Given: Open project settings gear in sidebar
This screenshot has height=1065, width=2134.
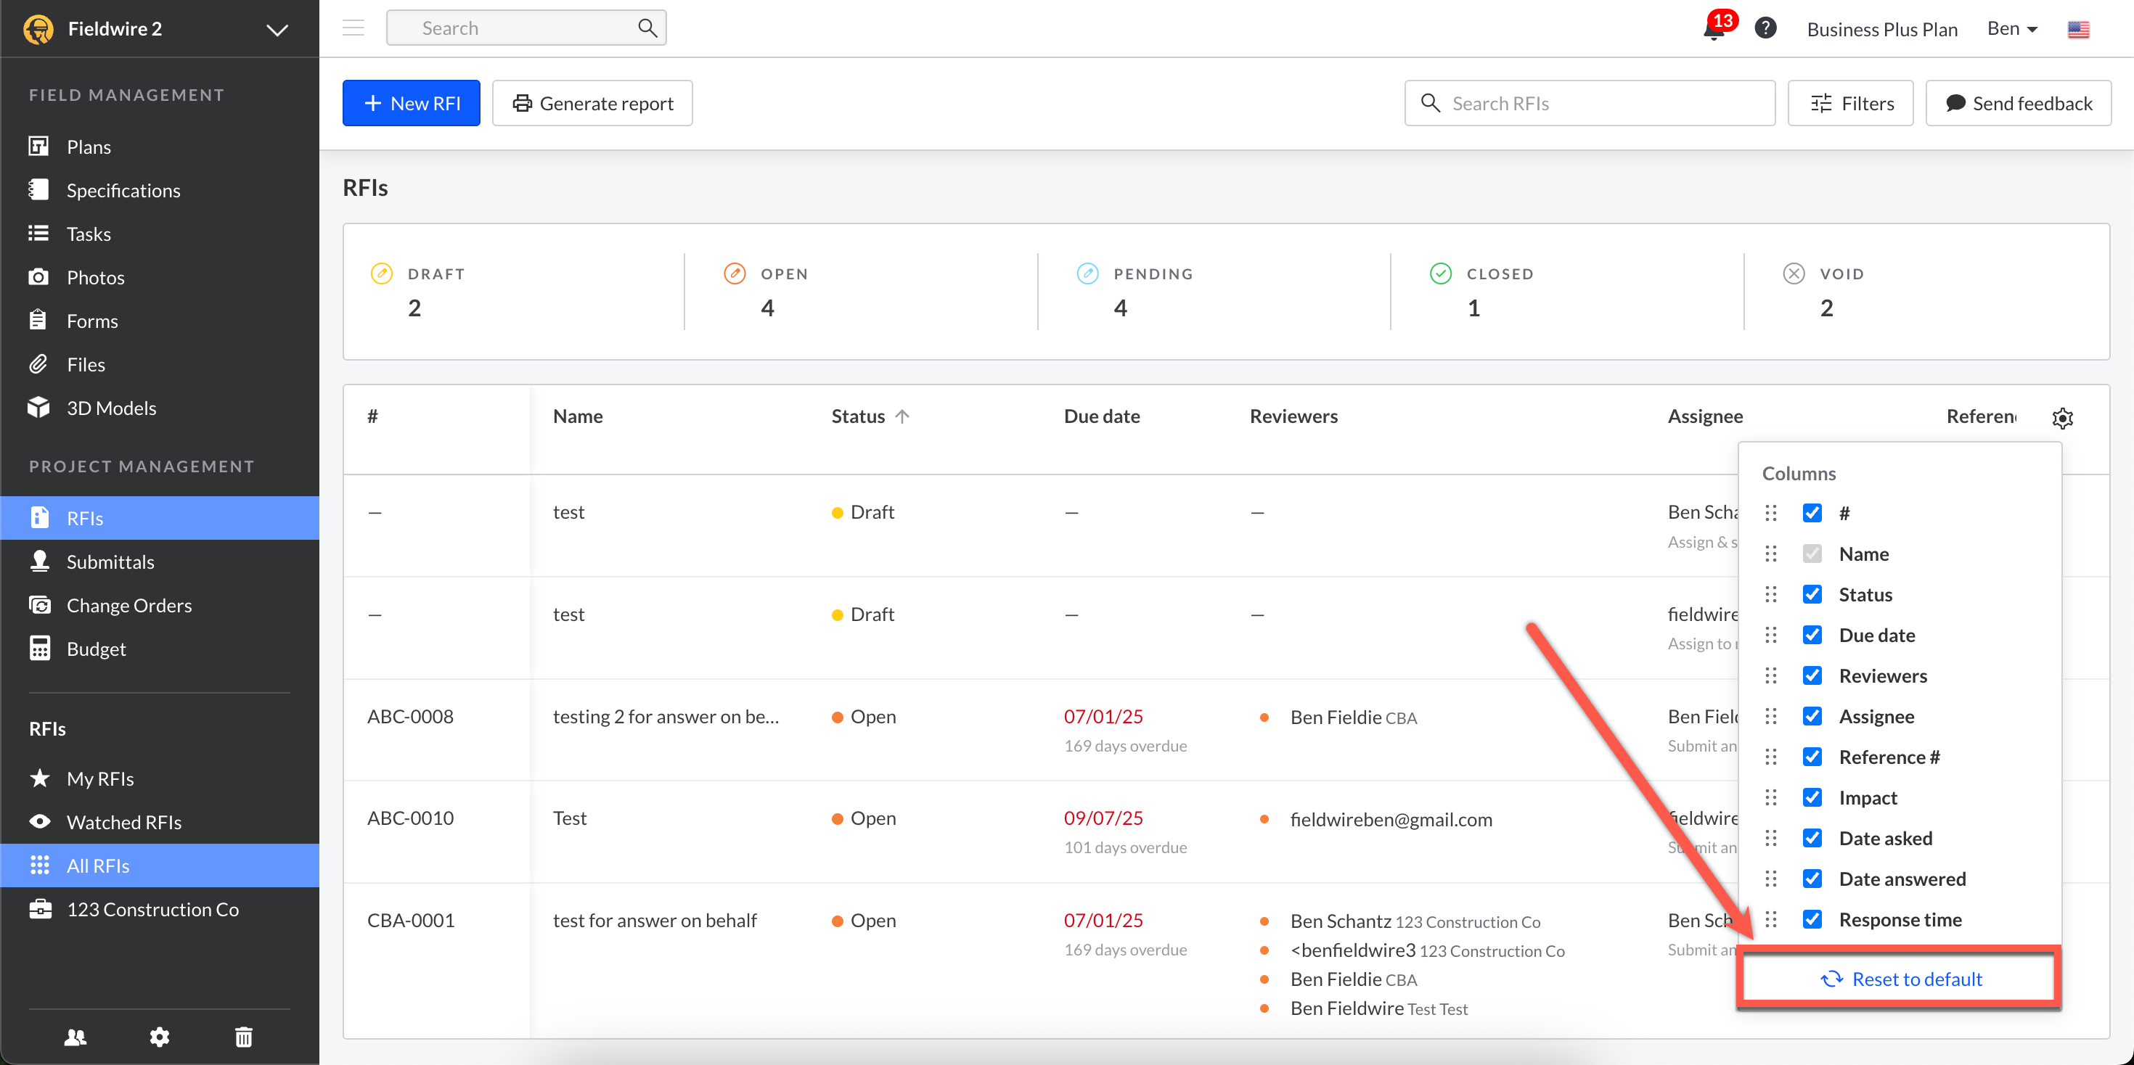Looking at the screenshot, I should [x=159, y=1037].
